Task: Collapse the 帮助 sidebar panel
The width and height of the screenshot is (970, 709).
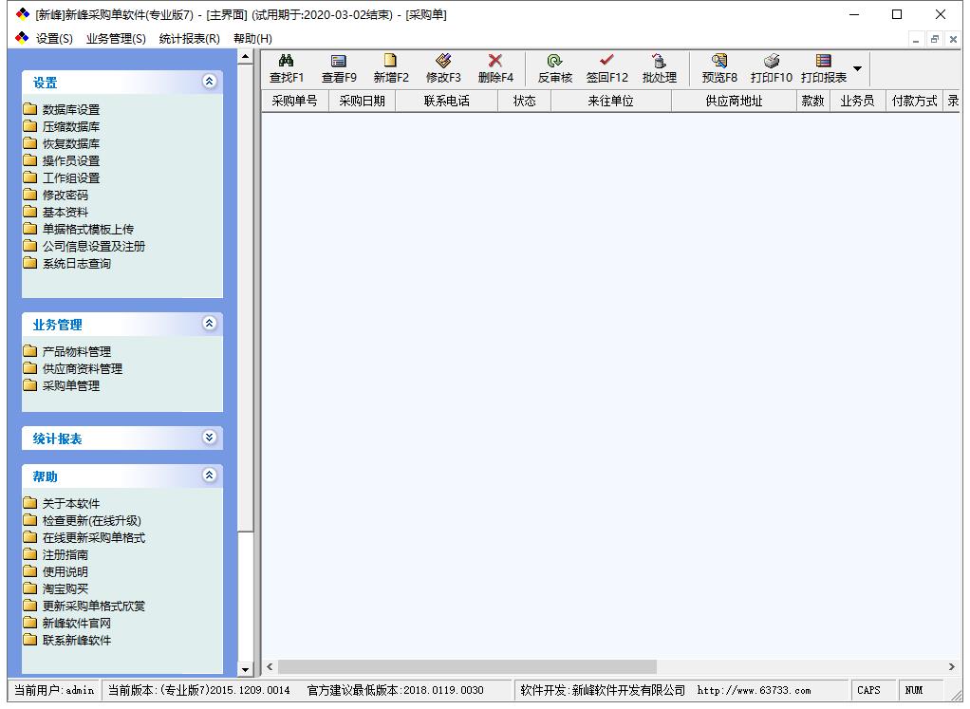Action: (x=209, y=476)
